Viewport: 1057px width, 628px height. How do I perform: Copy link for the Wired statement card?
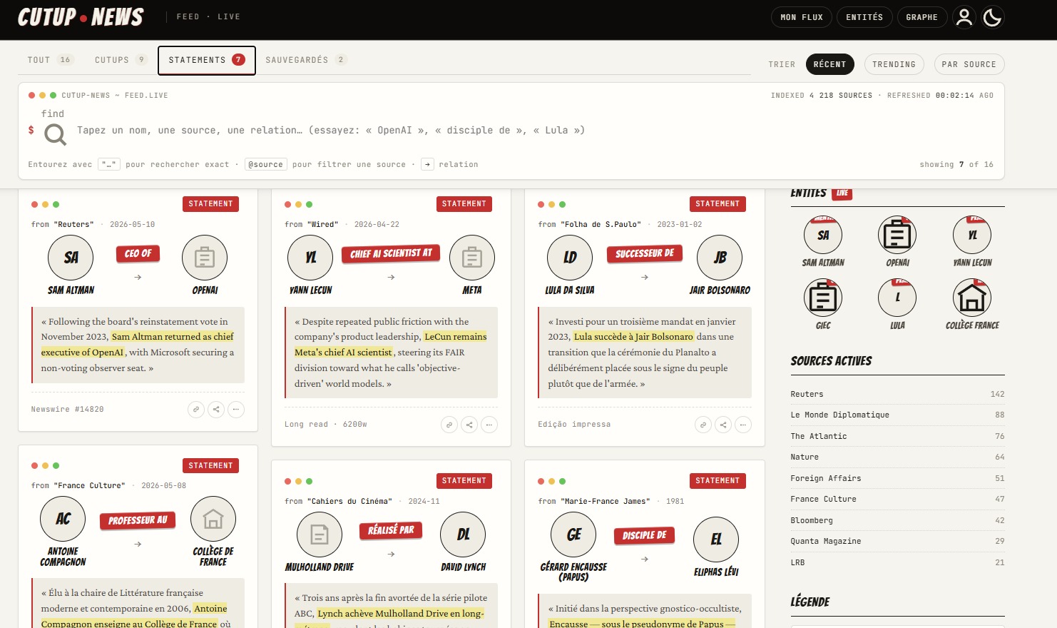coord(449,425)
